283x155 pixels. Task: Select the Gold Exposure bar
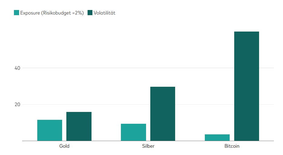[x=50, y=130]
